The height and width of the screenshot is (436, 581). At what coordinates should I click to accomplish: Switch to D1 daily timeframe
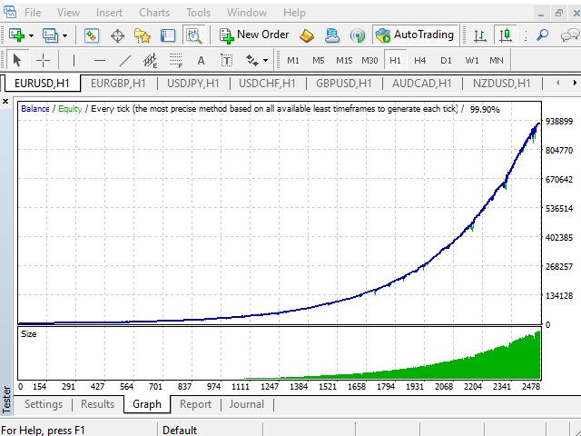446,61
